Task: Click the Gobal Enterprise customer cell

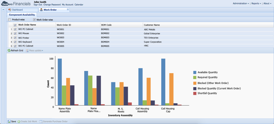Action: [x=152, y=33]
